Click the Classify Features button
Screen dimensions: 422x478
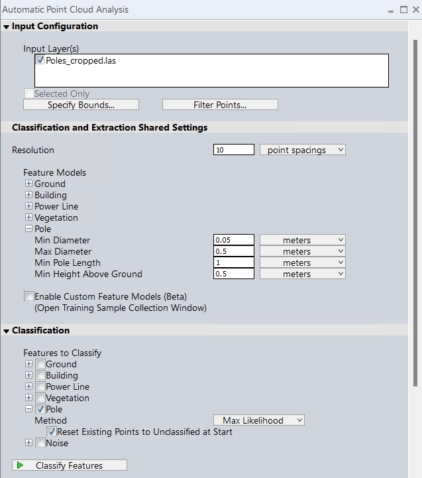[70, 465]
